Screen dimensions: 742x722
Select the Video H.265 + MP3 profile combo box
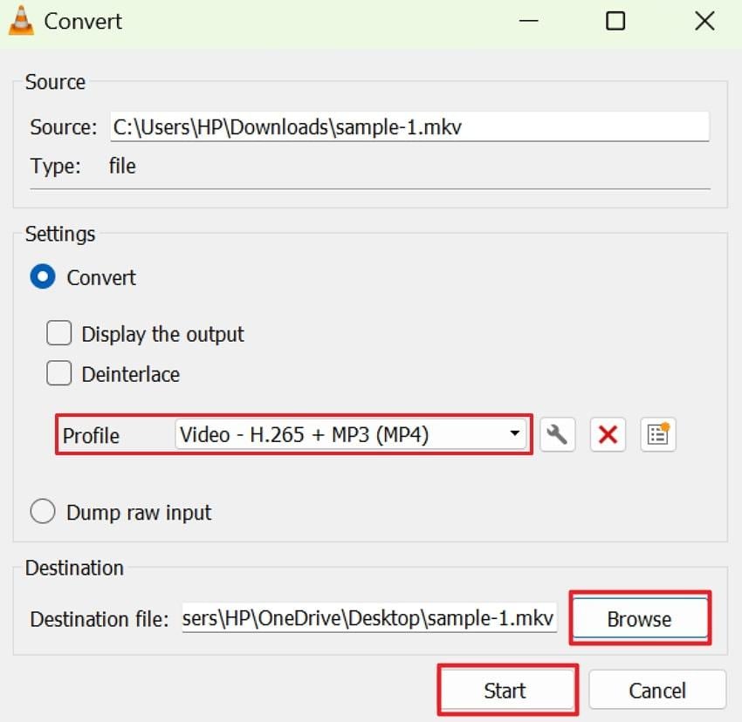(x=349, y=434)
